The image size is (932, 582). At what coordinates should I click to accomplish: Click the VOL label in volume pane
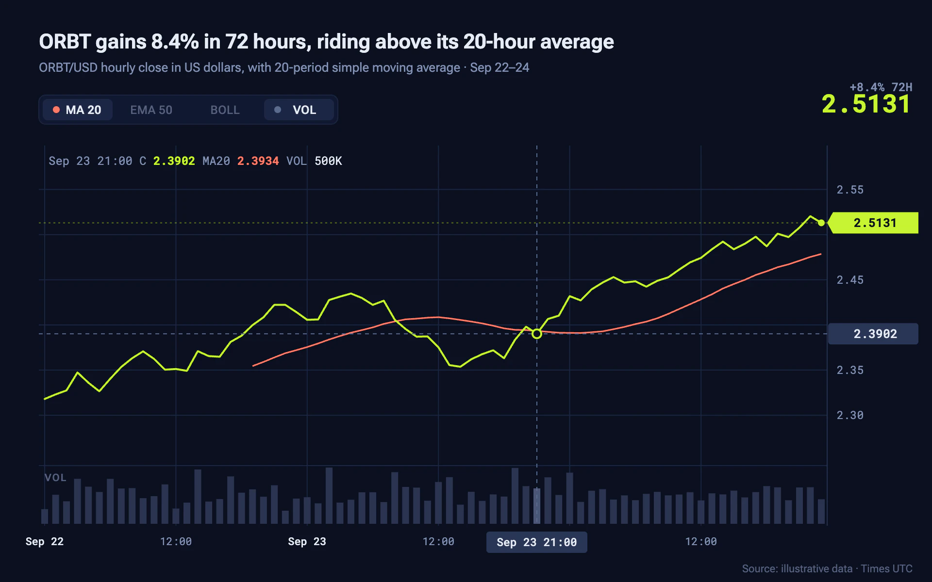(55, 478)
